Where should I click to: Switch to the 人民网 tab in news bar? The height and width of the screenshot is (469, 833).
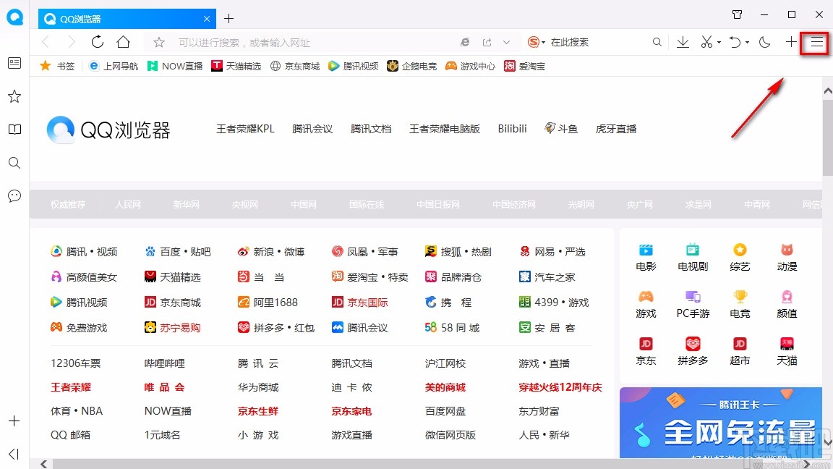(x=128, y=204)
